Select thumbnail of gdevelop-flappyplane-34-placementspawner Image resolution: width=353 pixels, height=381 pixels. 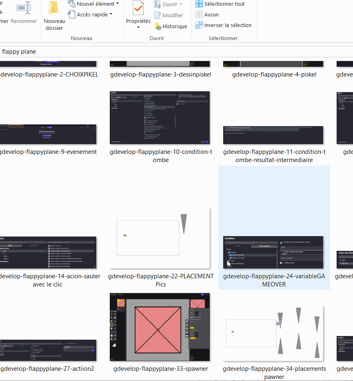[x=273, y=334]
